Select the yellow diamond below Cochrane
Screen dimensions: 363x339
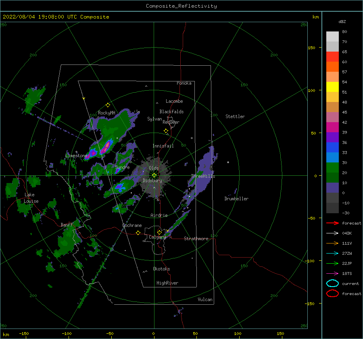(x=138, y=233)
